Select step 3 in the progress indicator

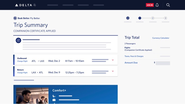165,18
